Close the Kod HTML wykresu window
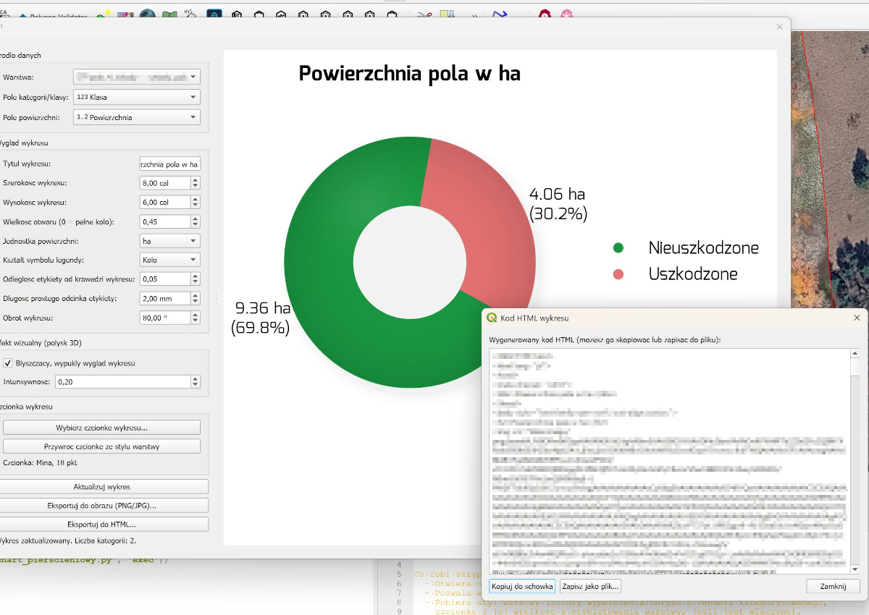 (x=857, y=318)
